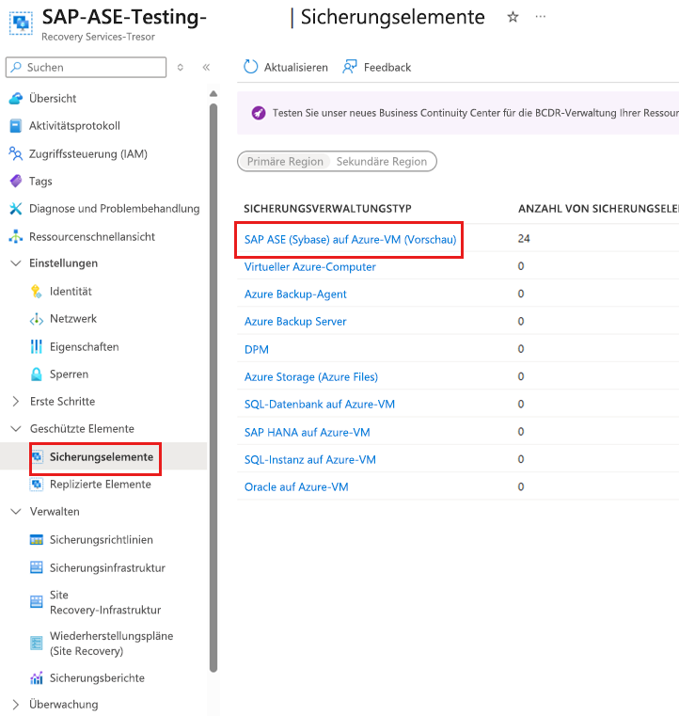Open Azure Backup-Agent link

coord(295,294)
